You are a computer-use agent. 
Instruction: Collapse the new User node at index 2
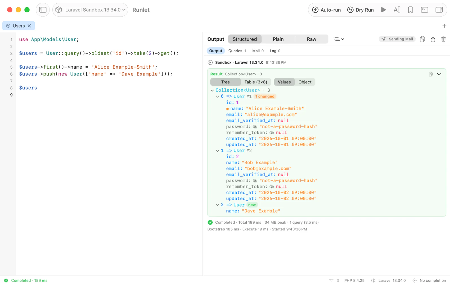pos(217,205)
